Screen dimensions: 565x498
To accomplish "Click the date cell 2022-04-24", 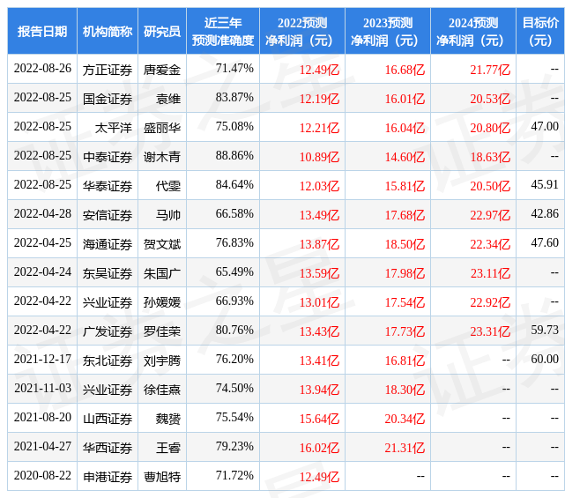I will click(x=42, y=272).
